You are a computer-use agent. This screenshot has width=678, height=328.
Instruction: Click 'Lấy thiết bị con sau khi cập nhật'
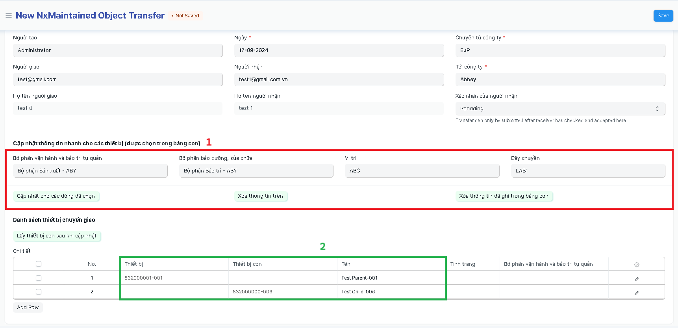click(x=57, y=236)
